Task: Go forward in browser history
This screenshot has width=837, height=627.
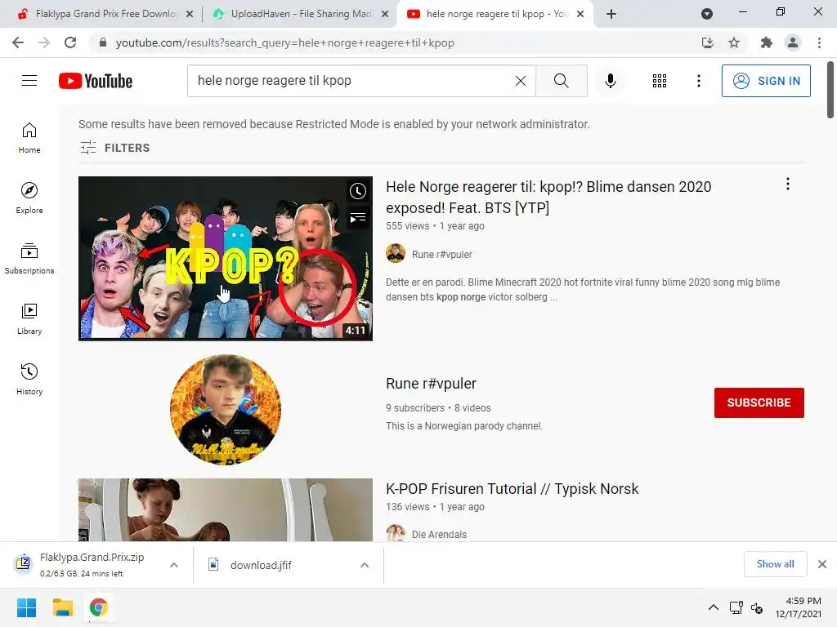Action: click(44, 42)
